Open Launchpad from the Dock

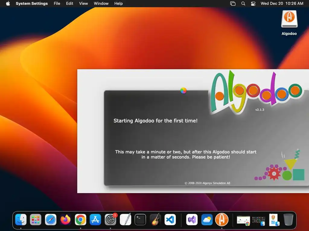(36, 219)
